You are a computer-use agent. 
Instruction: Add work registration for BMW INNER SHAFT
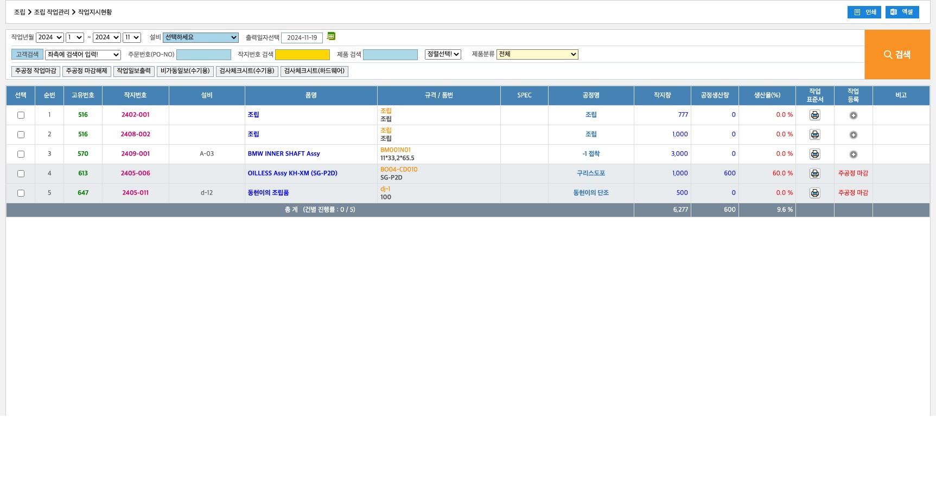point(853,154)
